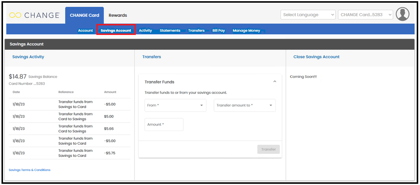The image size is (420, 185).
Task: Open the Account menu item
Action: click(x=86, y=30)
